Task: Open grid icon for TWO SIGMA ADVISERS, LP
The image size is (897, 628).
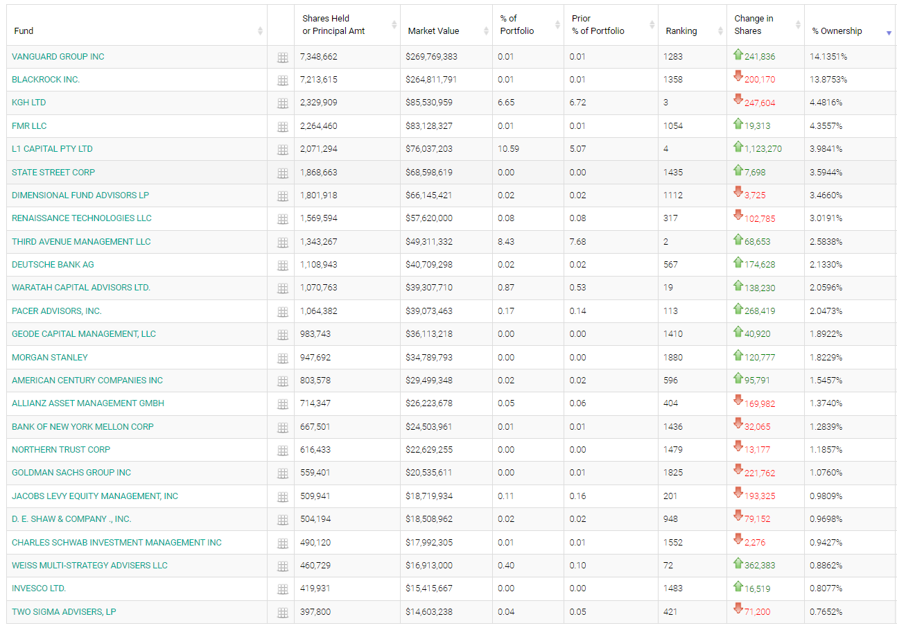Action: coord(283,613)
